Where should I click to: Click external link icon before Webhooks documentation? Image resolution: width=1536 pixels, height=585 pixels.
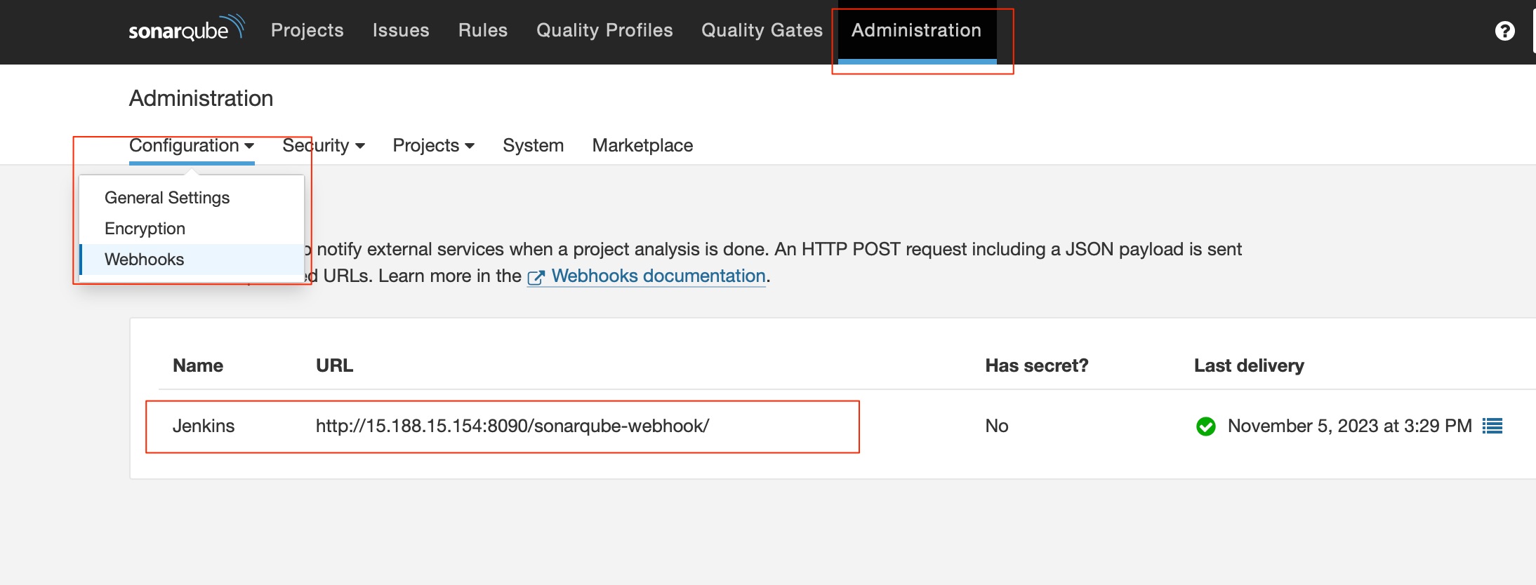click(536, 277)
